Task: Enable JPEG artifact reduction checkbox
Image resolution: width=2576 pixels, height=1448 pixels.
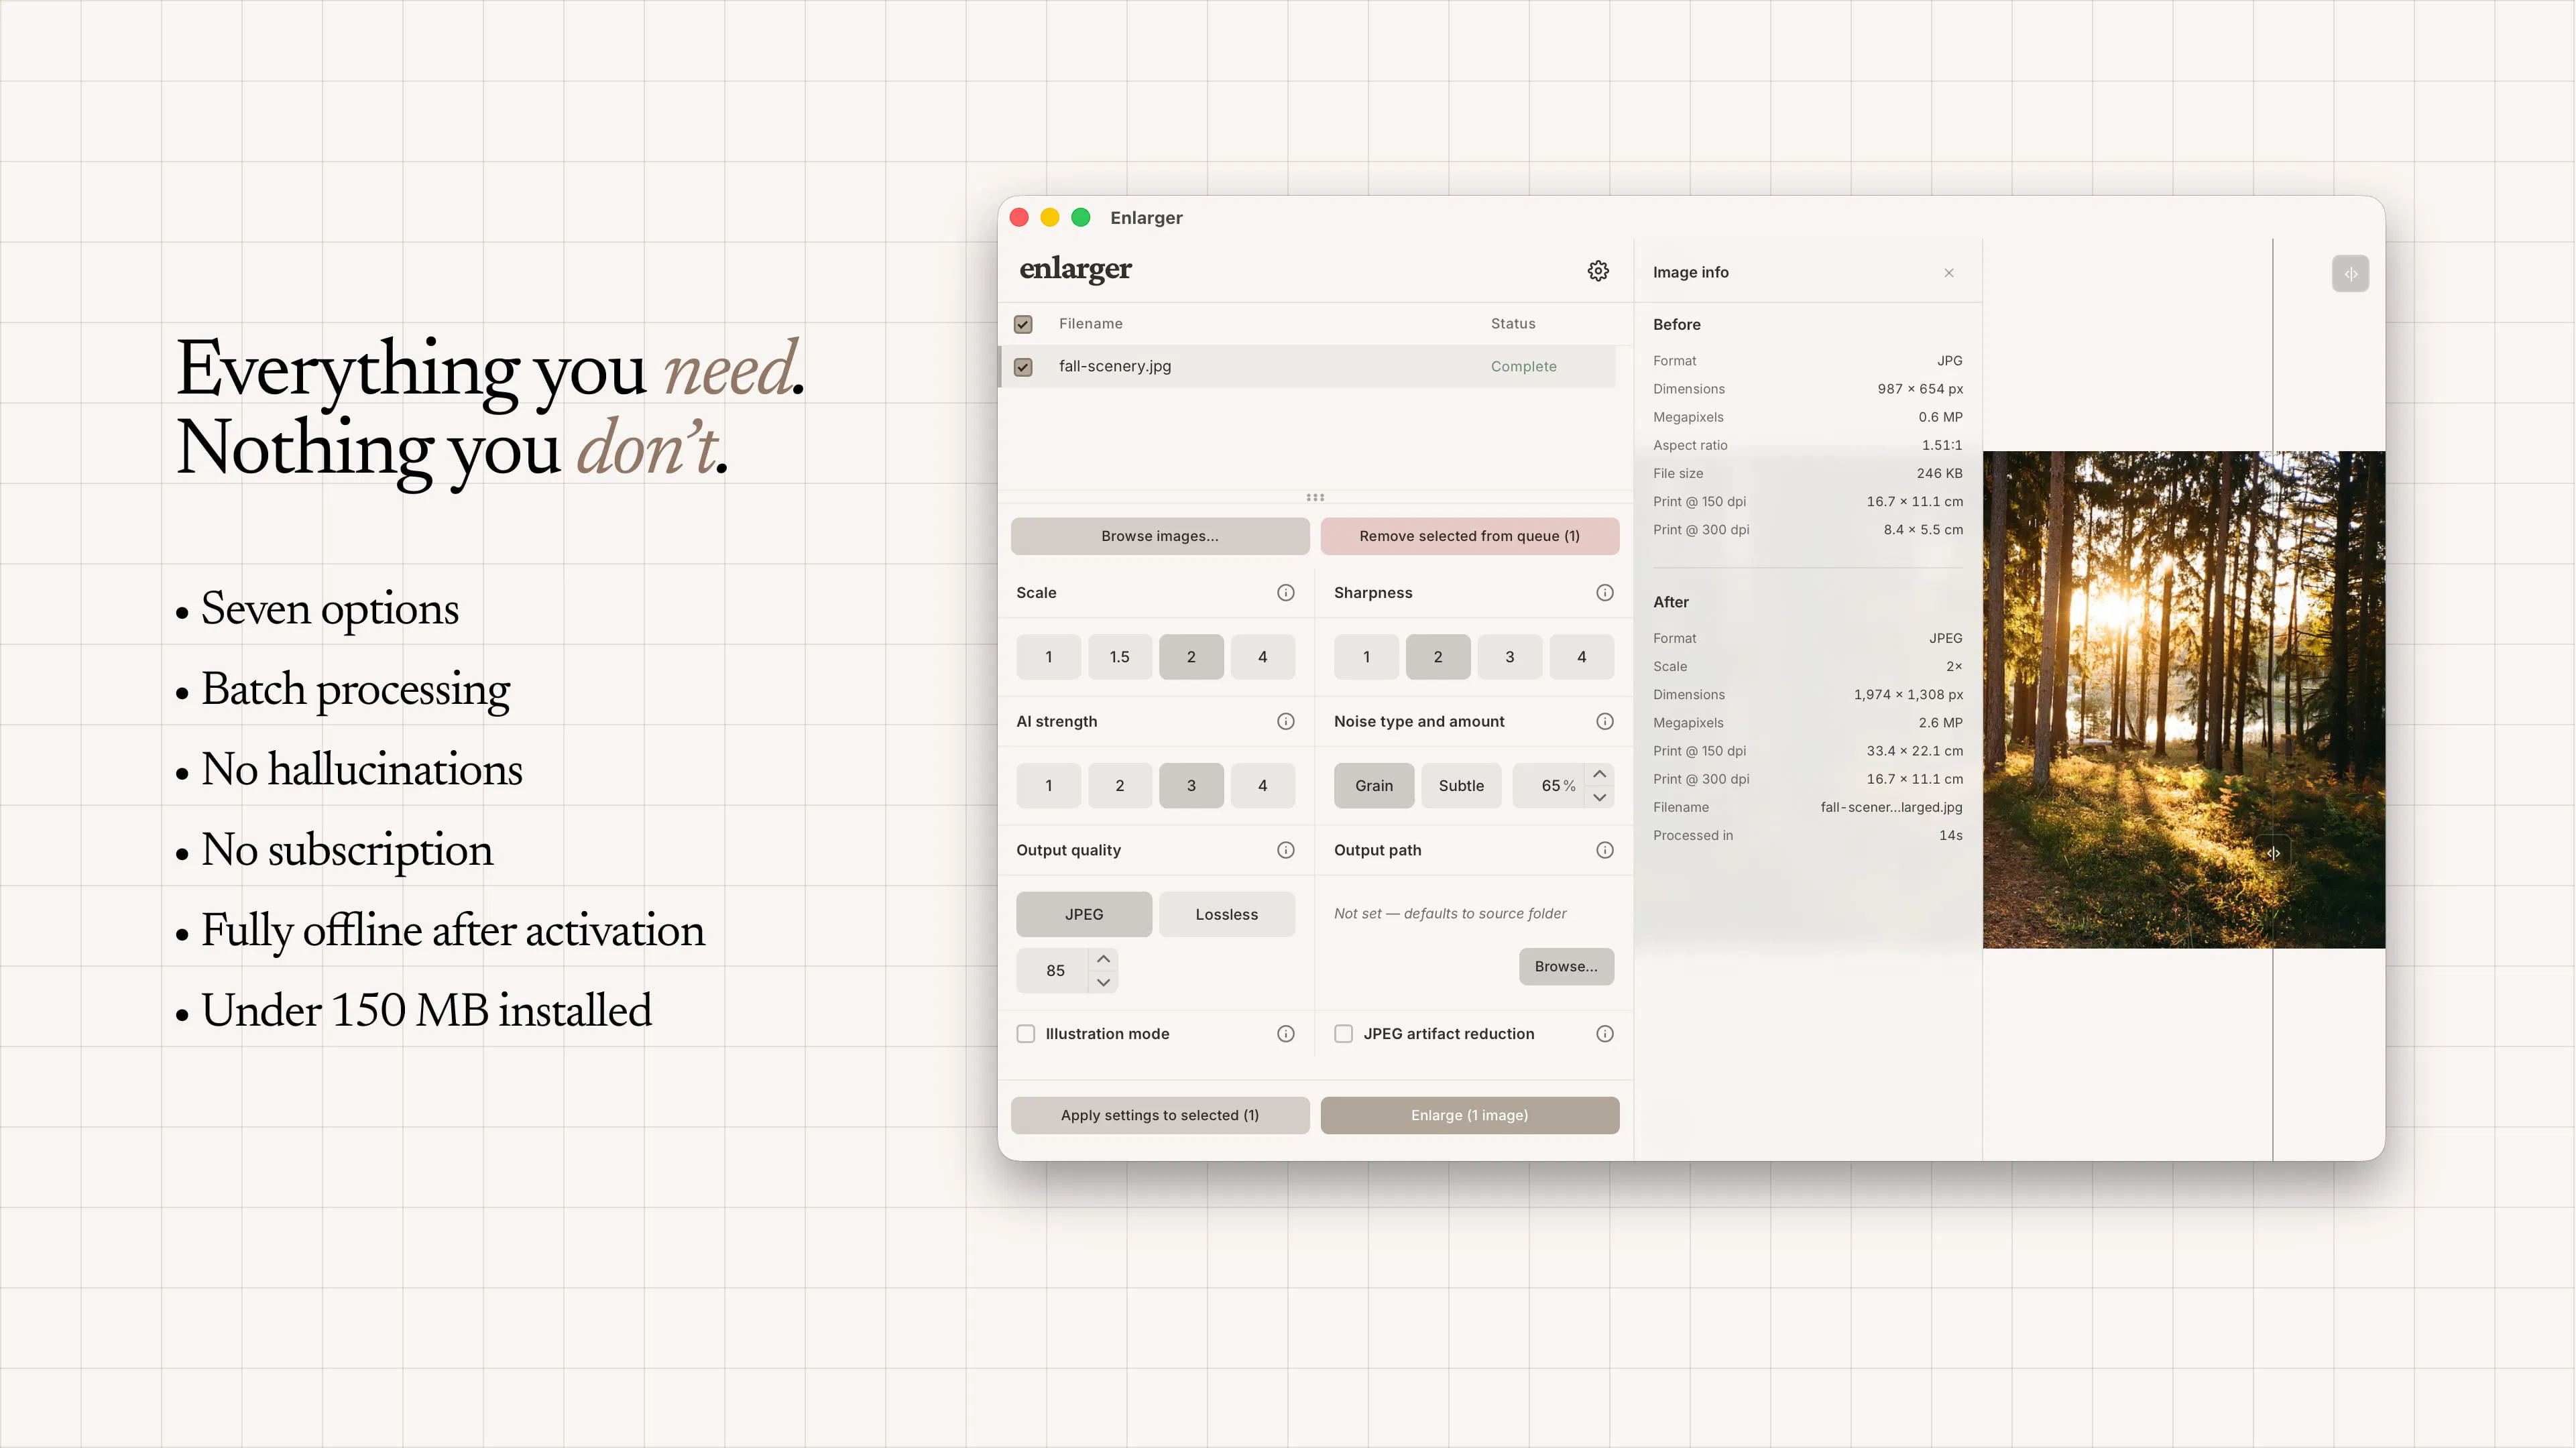Action: coord(1344,1033)
